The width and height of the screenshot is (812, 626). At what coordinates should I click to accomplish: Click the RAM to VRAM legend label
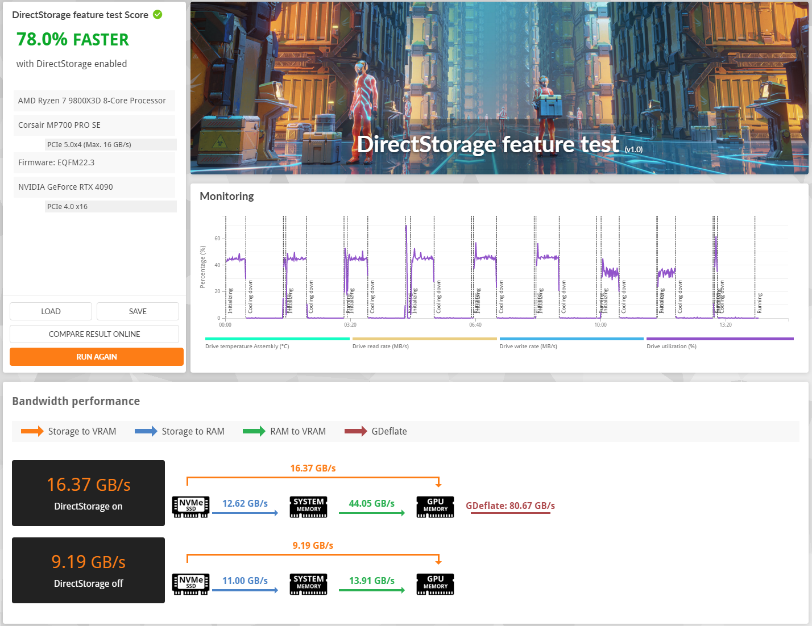coord(298,431)
